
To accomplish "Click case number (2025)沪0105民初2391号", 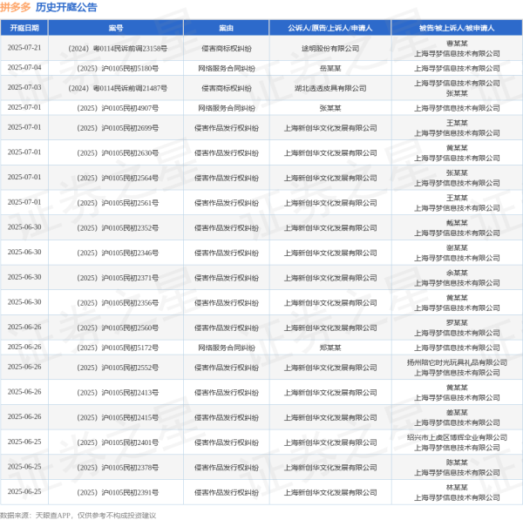I will [x=118, y=493].
